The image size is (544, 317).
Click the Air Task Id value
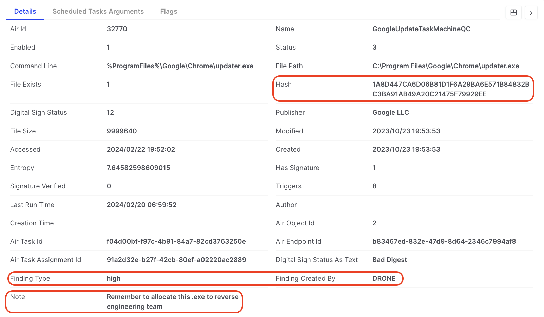(176, 241)
